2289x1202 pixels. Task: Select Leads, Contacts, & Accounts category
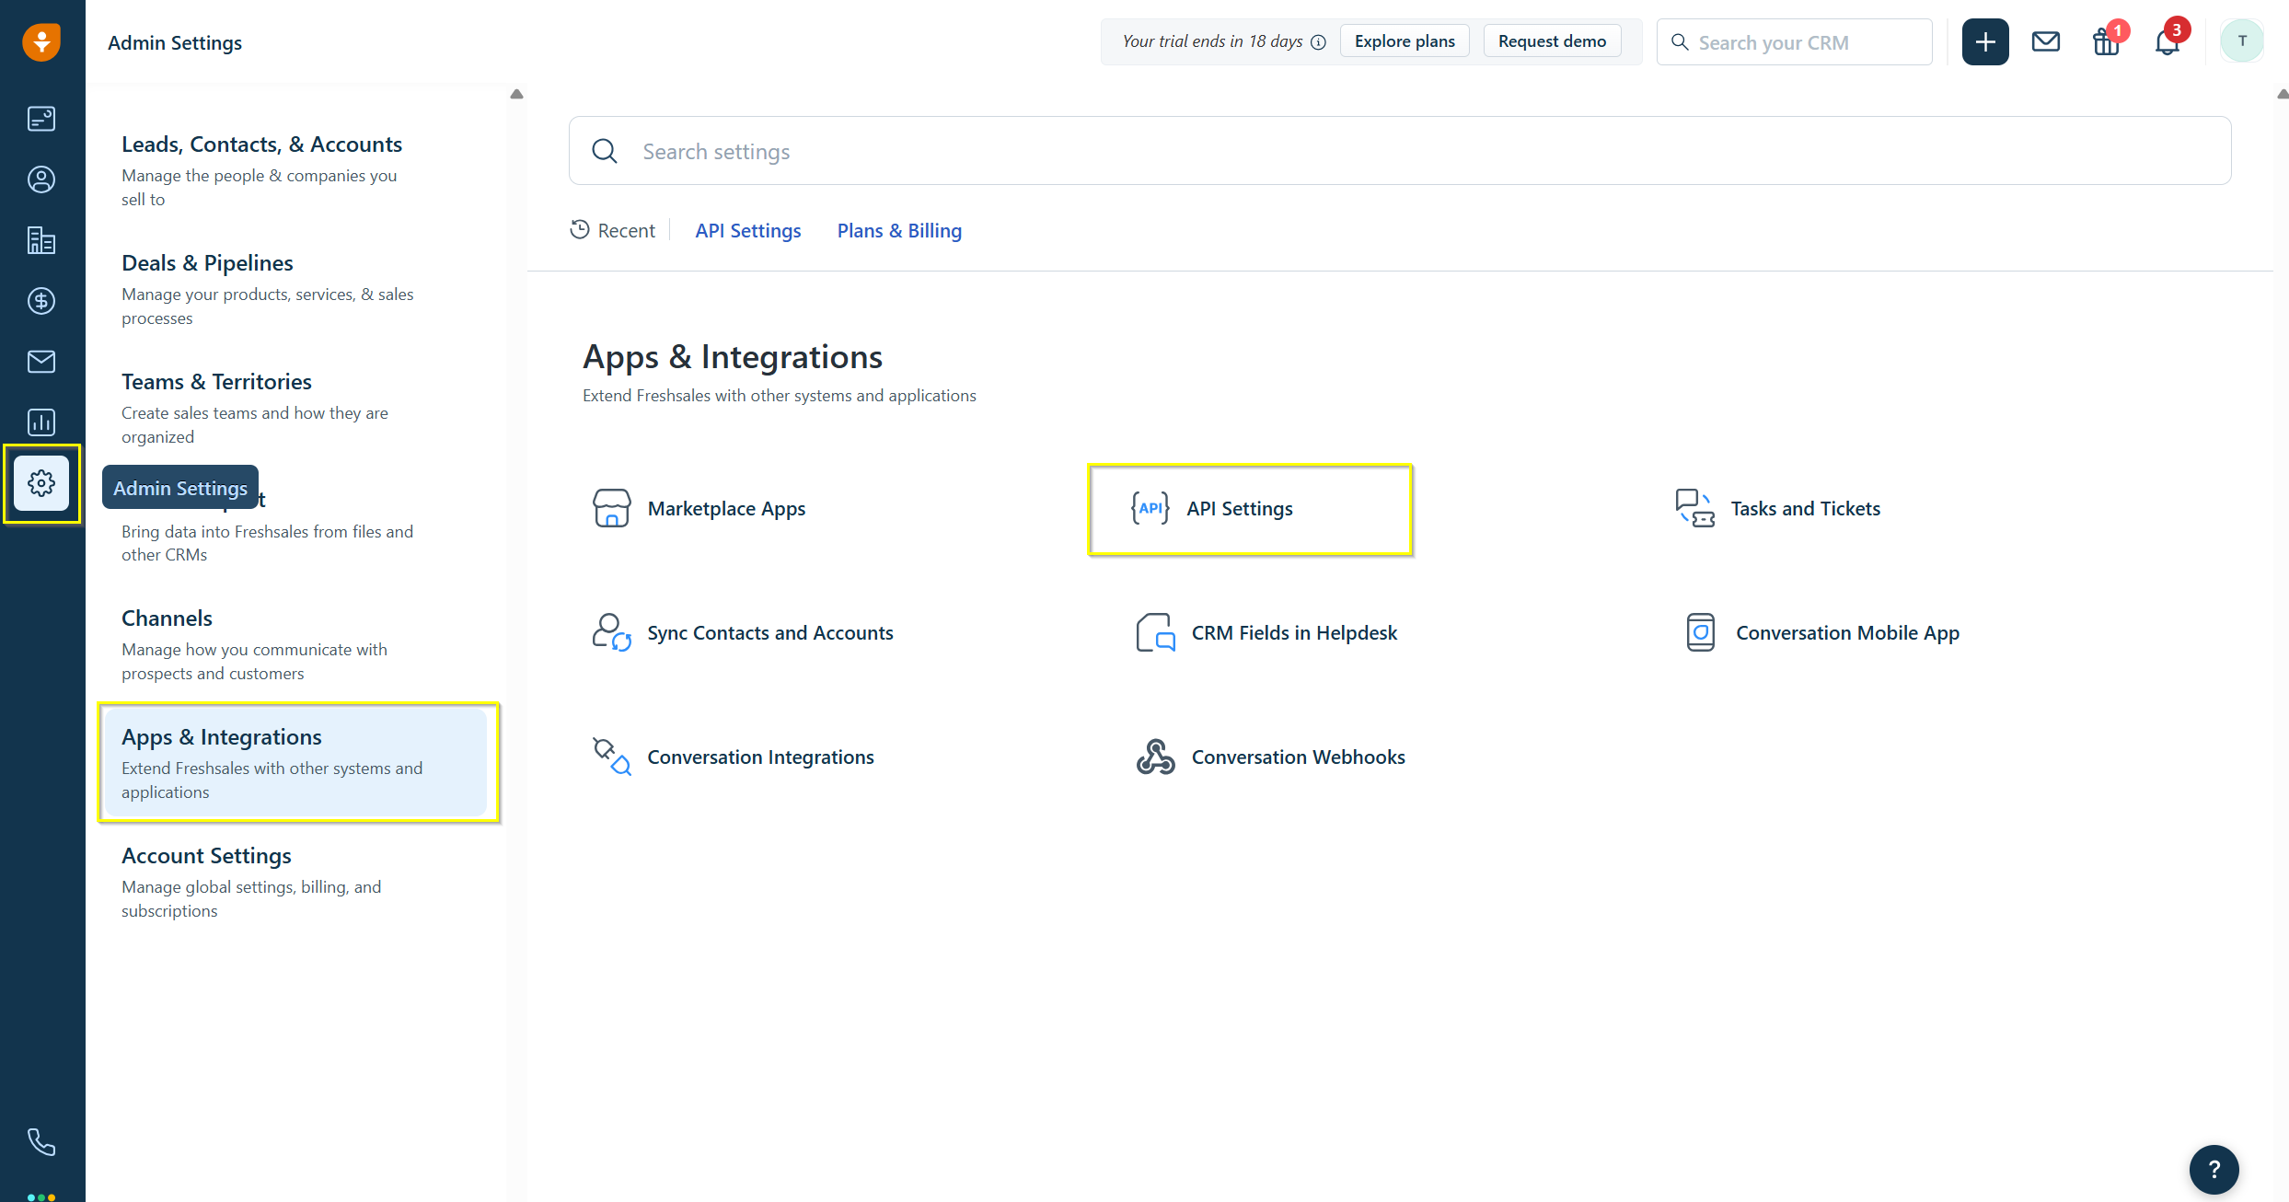point(295,171)
